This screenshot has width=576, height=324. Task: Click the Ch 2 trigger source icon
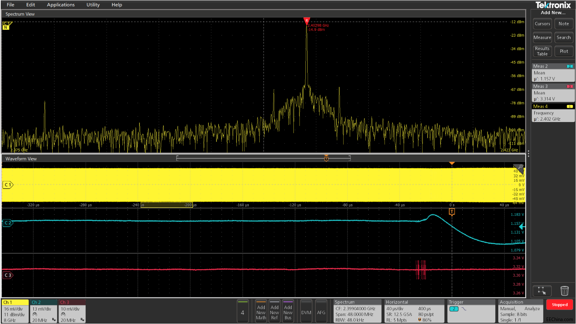454,309
